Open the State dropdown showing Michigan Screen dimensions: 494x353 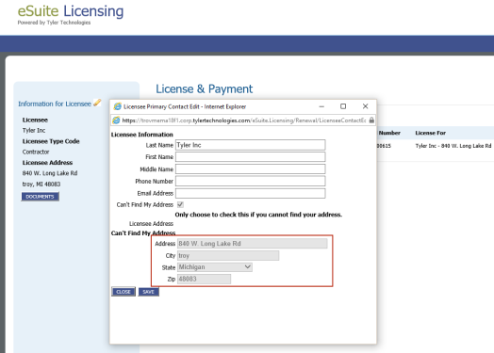tap(215, 267)
